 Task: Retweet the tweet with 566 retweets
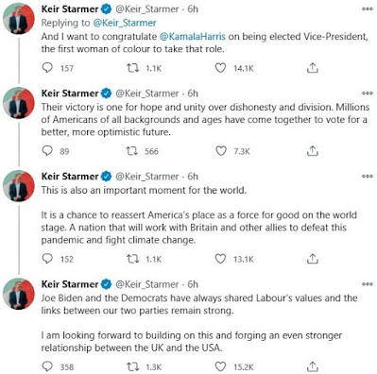(132, 151)
